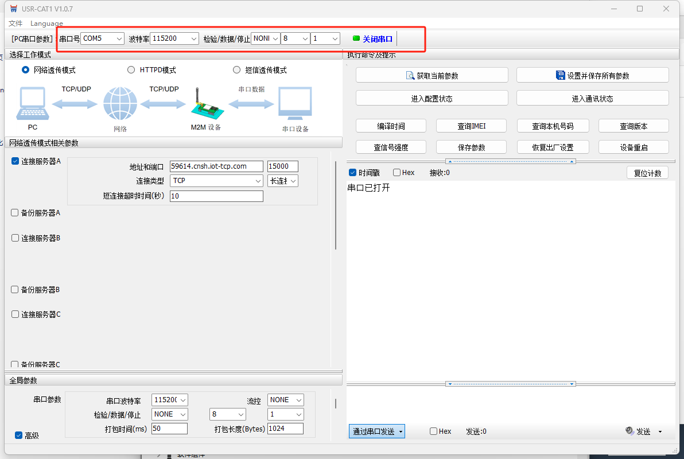Screen dimensions: 684x459
Task: Click the green Close Serial Port indicator
Action: [356, 38]
